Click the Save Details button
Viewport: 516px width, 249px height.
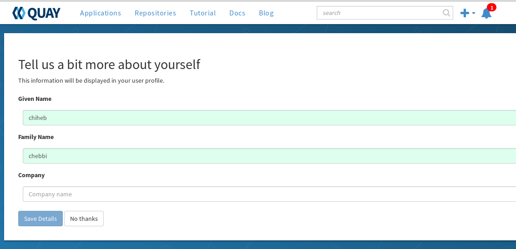pyautogui.click(x=40, y=219)
